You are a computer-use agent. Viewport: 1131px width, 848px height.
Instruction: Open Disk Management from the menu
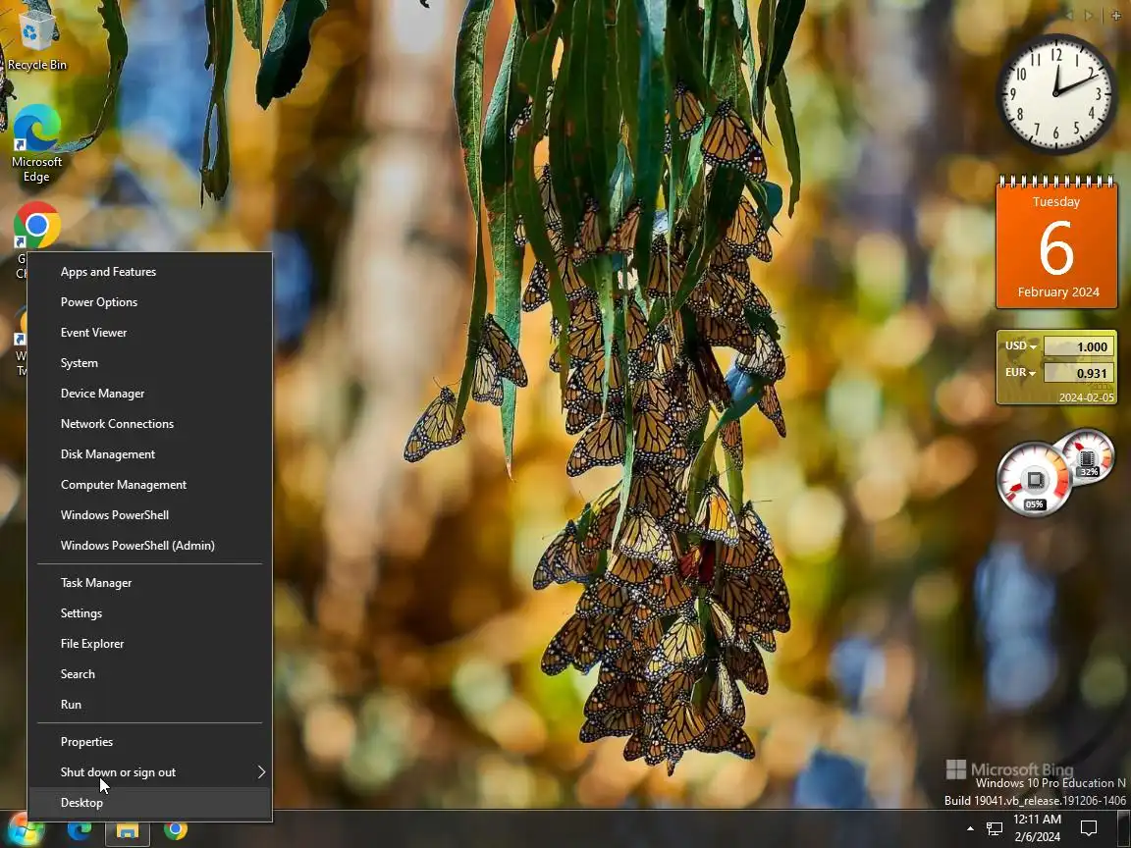pyautogui.click(x=150, y=454)
